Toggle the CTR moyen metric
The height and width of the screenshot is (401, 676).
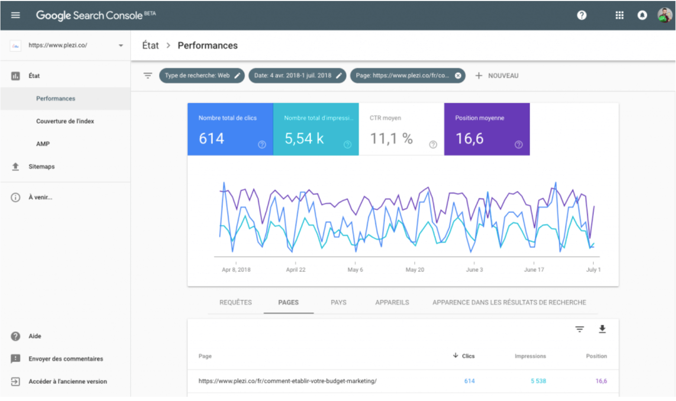click(401, 129)
